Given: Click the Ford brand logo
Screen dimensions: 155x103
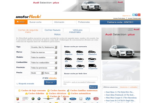Looking at the screenshot, I should (73, 99).
